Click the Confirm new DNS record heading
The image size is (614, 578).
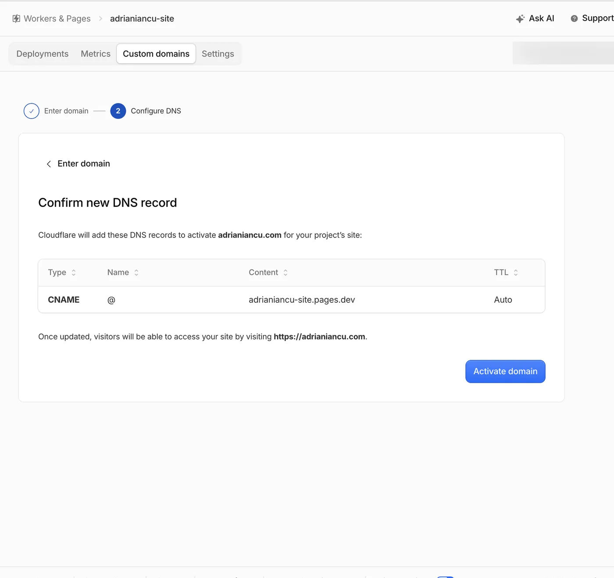click(x=107, y=203)
